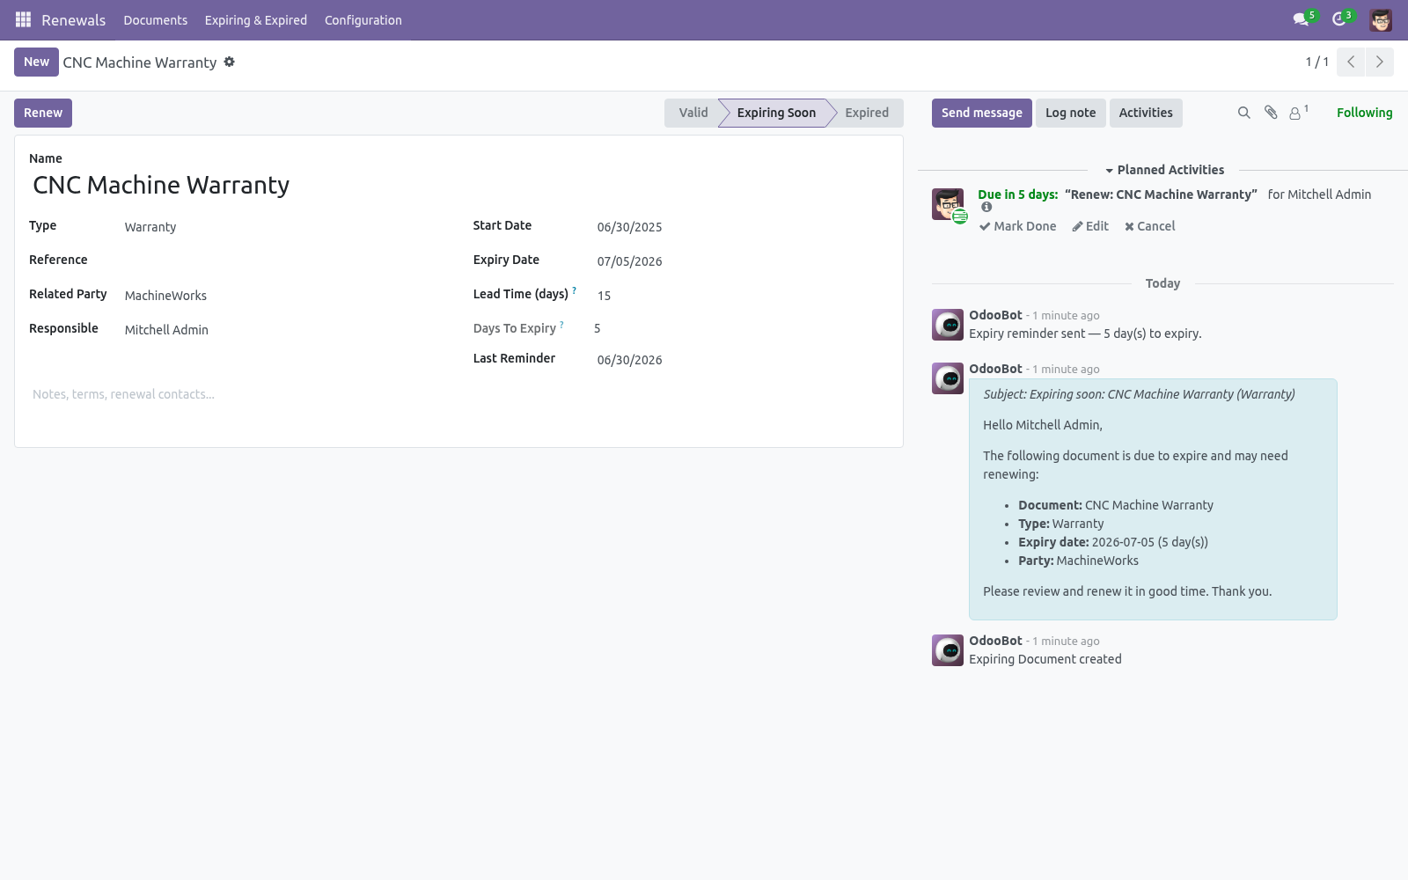Viewport: 1408px width, 880px height.
Task: Cancel the planned renewal activity
Action: pyautogui.click(x=1149, y=226)
